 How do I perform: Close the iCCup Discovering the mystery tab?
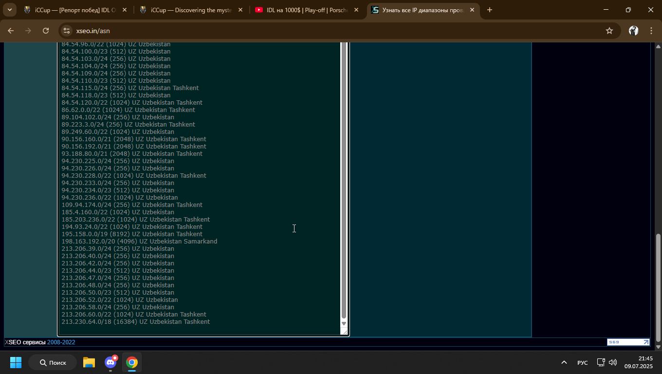(x=240, y=10)
